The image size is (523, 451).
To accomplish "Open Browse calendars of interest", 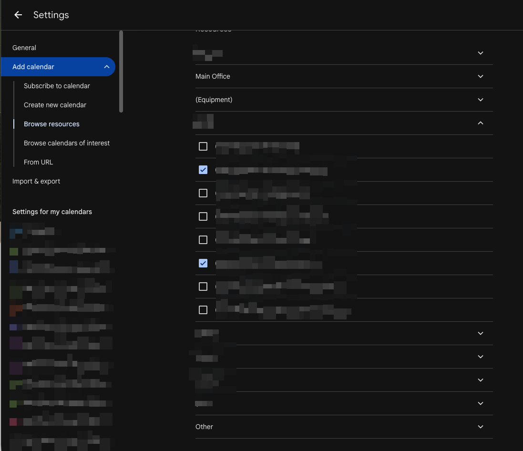I will [67, 143].
